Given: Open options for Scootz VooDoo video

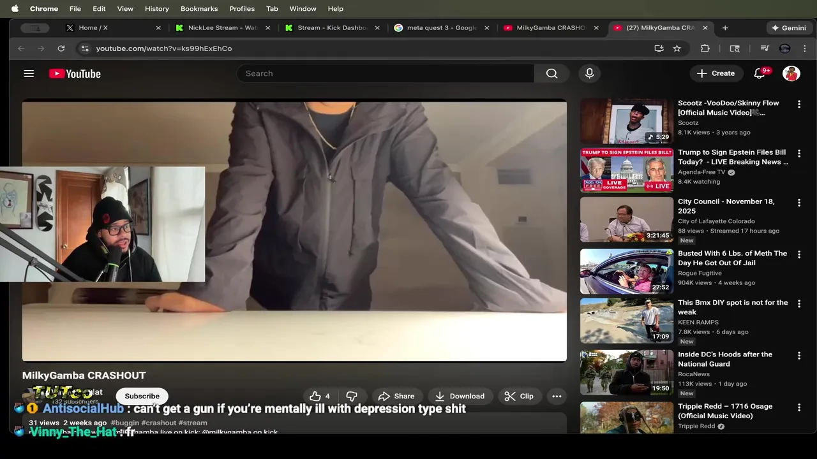Looking at the screenshot, I should click(x=798, y=104).
